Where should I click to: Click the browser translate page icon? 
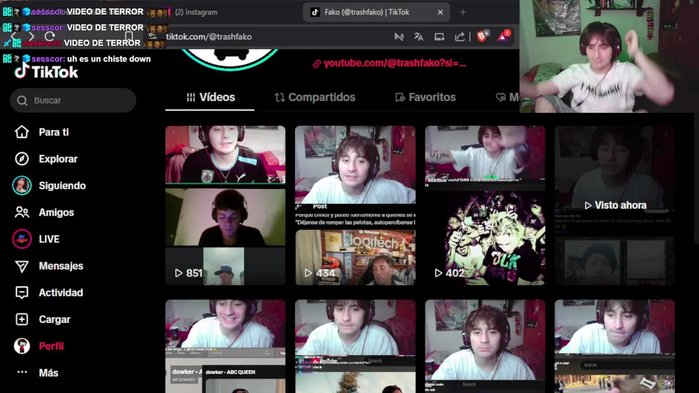[x=418, y=37]
